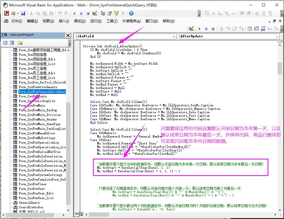Open the Project Explorer toolbar icon

click(x=103, y=13)
